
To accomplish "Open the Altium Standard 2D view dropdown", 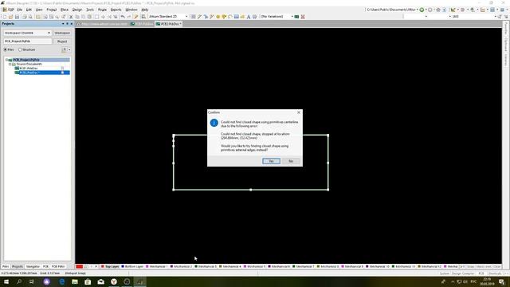I will [x=168, y=17].
